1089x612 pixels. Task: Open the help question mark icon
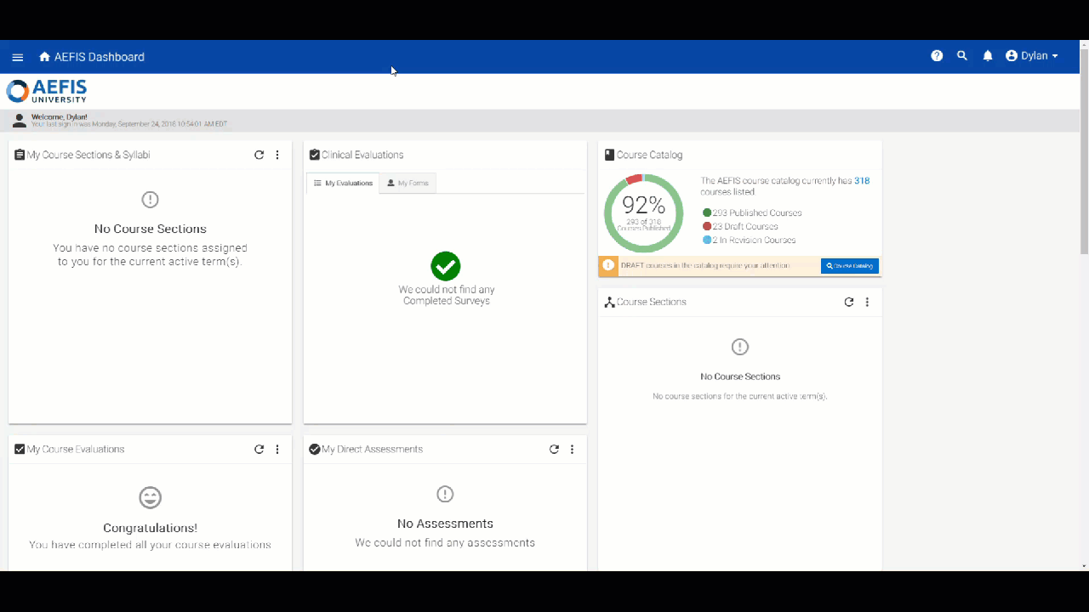937,56
